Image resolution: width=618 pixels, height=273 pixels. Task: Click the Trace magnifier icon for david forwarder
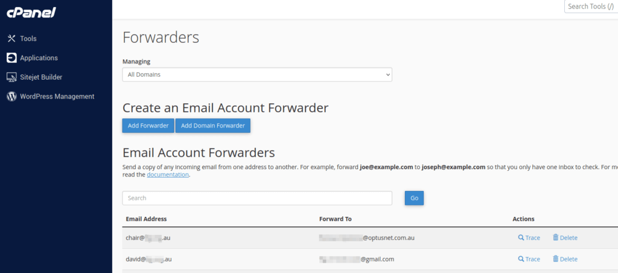point(521,259)
